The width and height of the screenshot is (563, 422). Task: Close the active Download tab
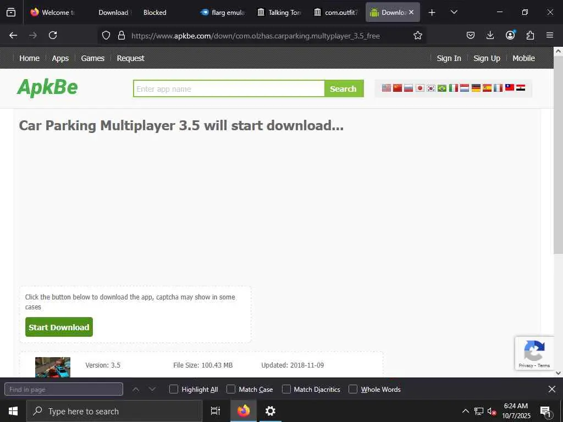pos(411,12)
